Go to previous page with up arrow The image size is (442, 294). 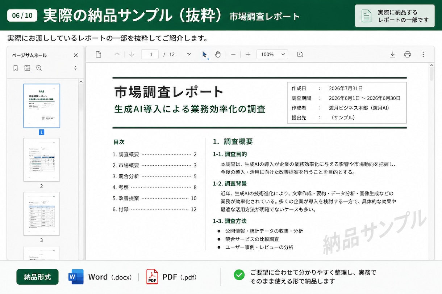coord(117,54)
